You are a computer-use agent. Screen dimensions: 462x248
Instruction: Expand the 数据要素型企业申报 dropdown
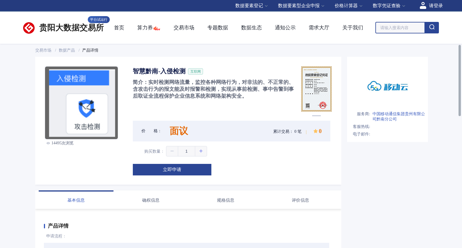tap(301, 6)
